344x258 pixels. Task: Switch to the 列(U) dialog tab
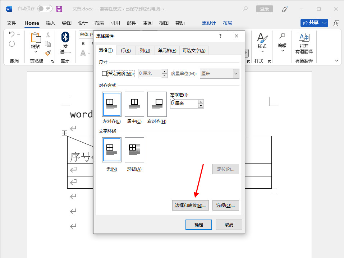[145, 51]
